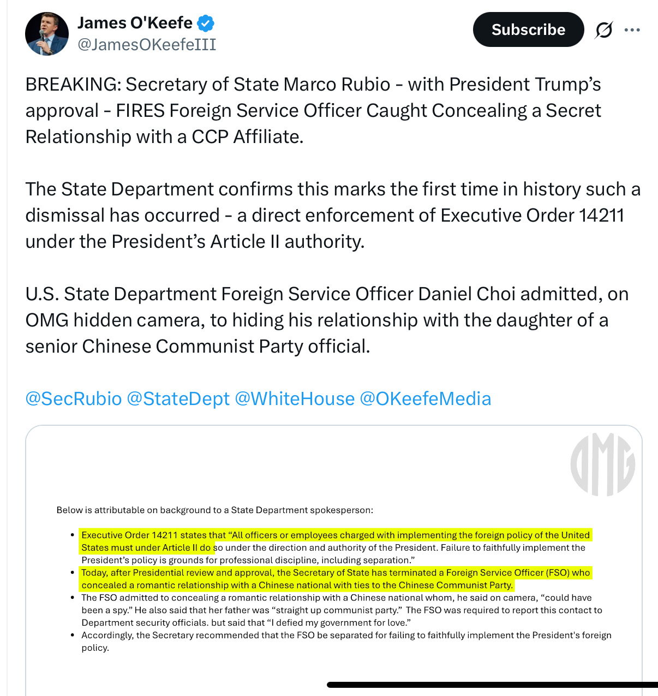Open the @WhiteHouse mention link
Viewport: 658px width, 696px height.
coord(295,398)
